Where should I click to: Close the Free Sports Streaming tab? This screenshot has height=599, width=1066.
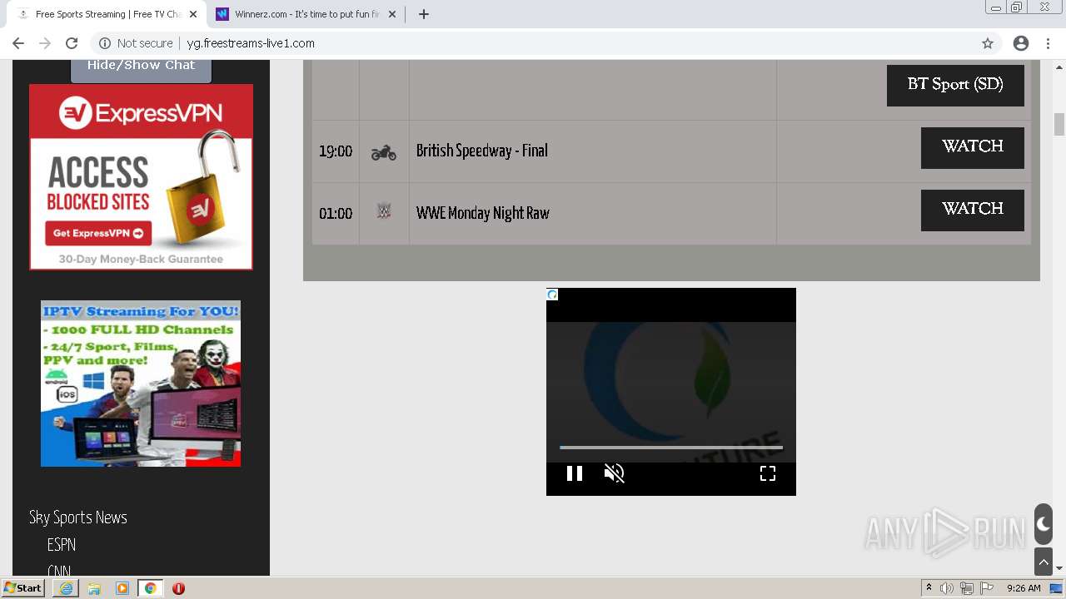click(193, 14)
